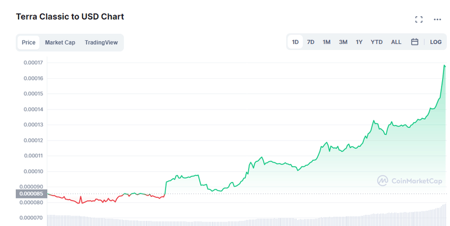
Task: Switch to the Price tab
Action: (29, 43)
